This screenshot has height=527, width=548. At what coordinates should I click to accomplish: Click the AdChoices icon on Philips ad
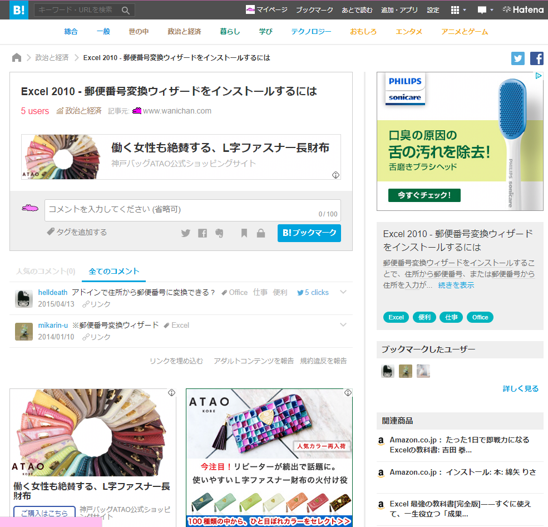(539, 76)
